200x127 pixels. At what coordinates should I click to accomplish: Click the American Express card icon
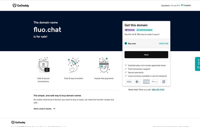(x=146, y=82)
